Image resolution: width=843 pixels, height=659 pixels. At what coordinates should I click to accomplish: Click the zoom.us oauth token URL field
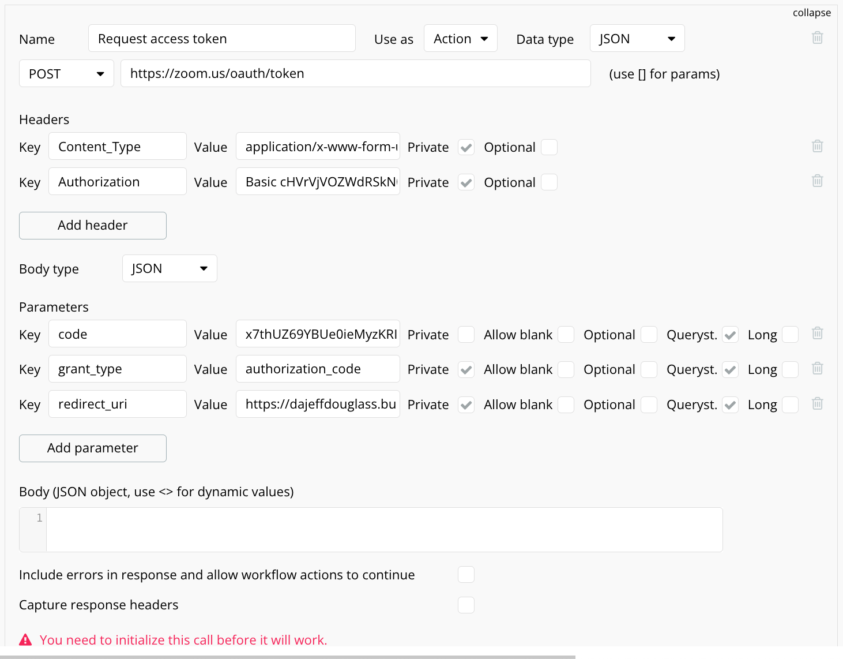(355, 74)
